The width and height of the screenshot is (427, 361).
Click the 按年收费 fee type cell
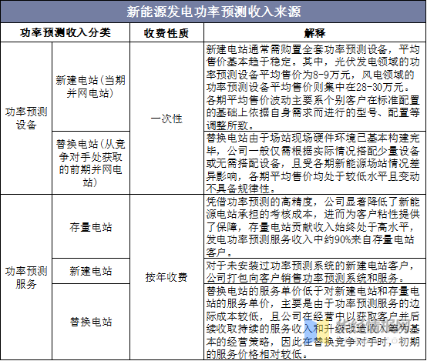(x=166, y=277)
